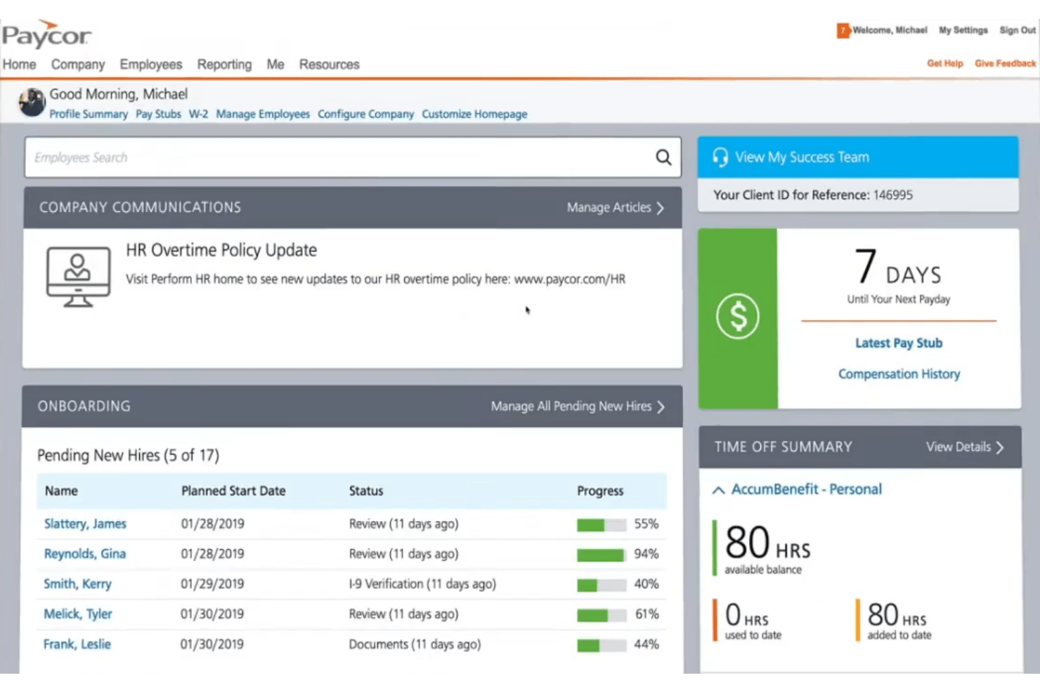This screenshot has height=693, width=1040.
Task: Click the HR Overtime Policy Update title
Action: (x=221, y=250)
